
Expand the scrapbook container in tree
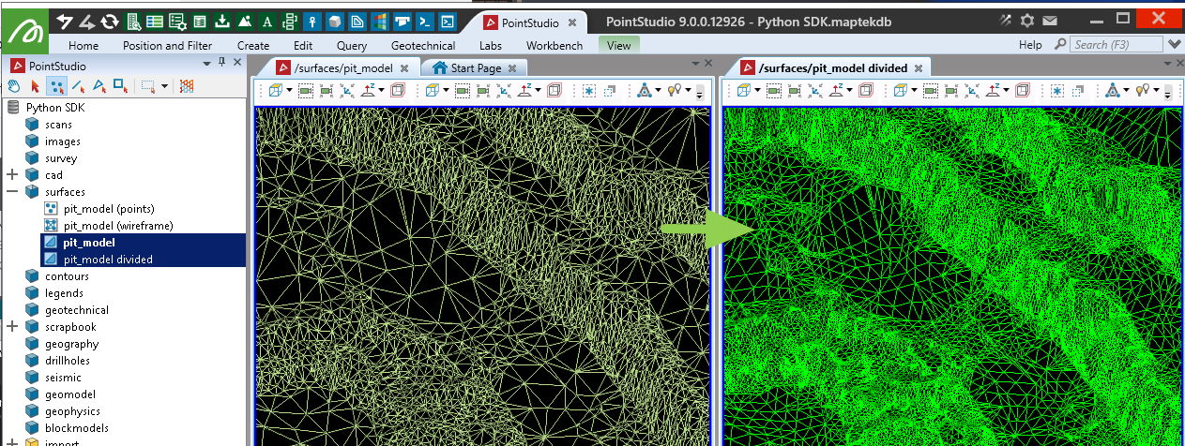(x=12, y=327)
